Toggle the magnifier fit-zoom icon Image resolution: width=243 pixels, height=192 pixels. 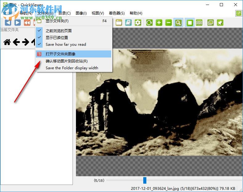pyautogui.click(x=178, y=23)
